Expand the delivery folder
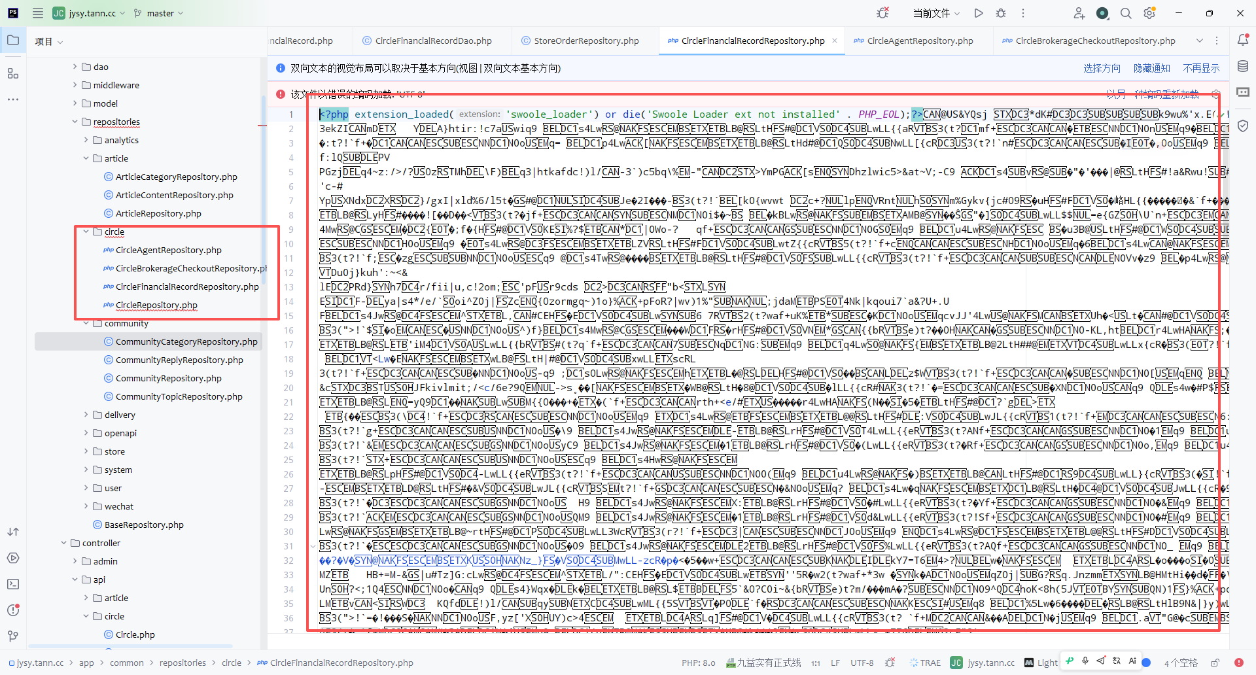 tap(86, 415)
